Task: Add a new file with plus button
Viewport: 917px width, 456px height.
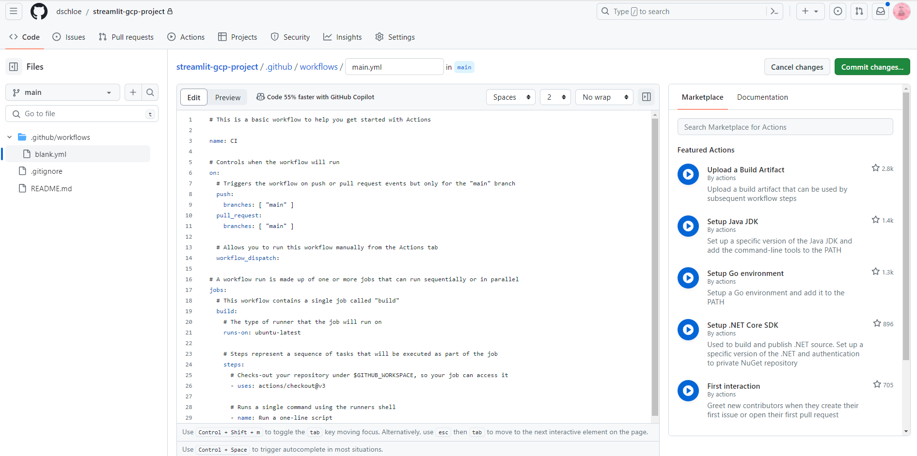Action: pyautogui.click(x=133, y=92)
